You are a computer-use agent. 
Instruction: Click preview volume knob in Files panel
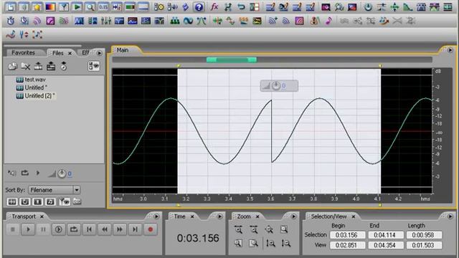pos(62,173)
